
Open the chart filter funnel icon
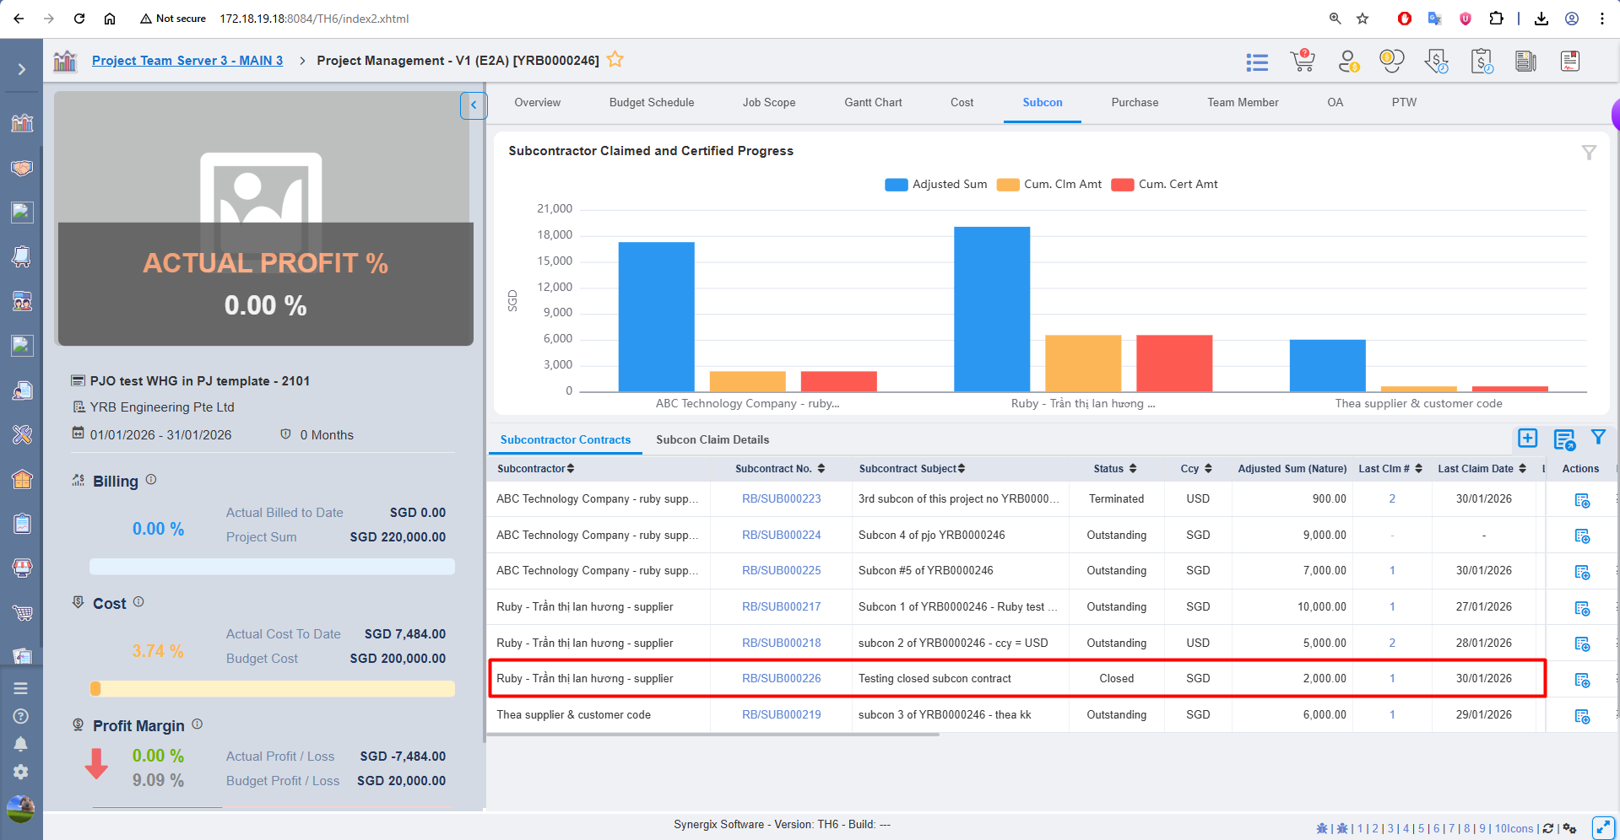coord(1589,153)
